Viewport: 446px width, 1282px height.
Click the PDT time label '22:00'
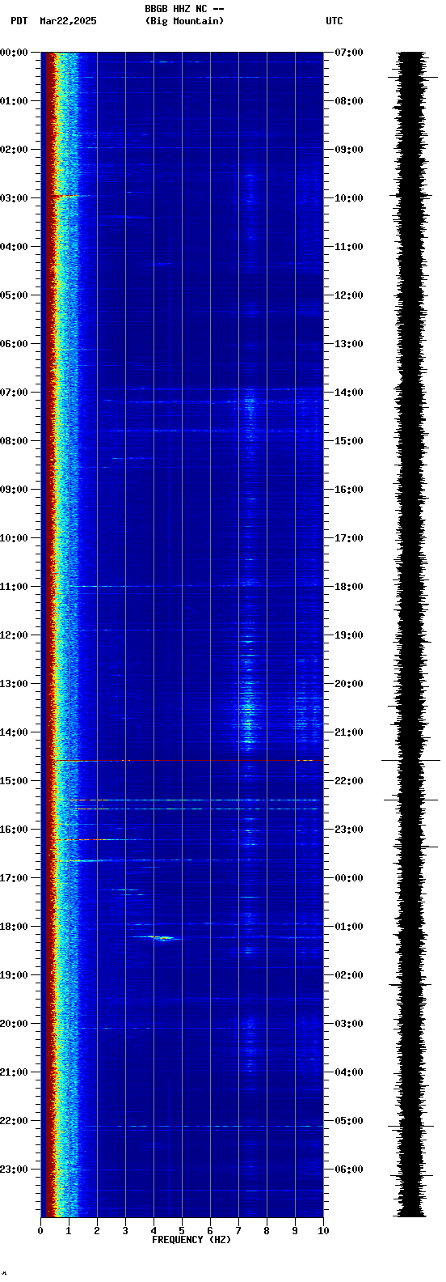(14, 1121)
